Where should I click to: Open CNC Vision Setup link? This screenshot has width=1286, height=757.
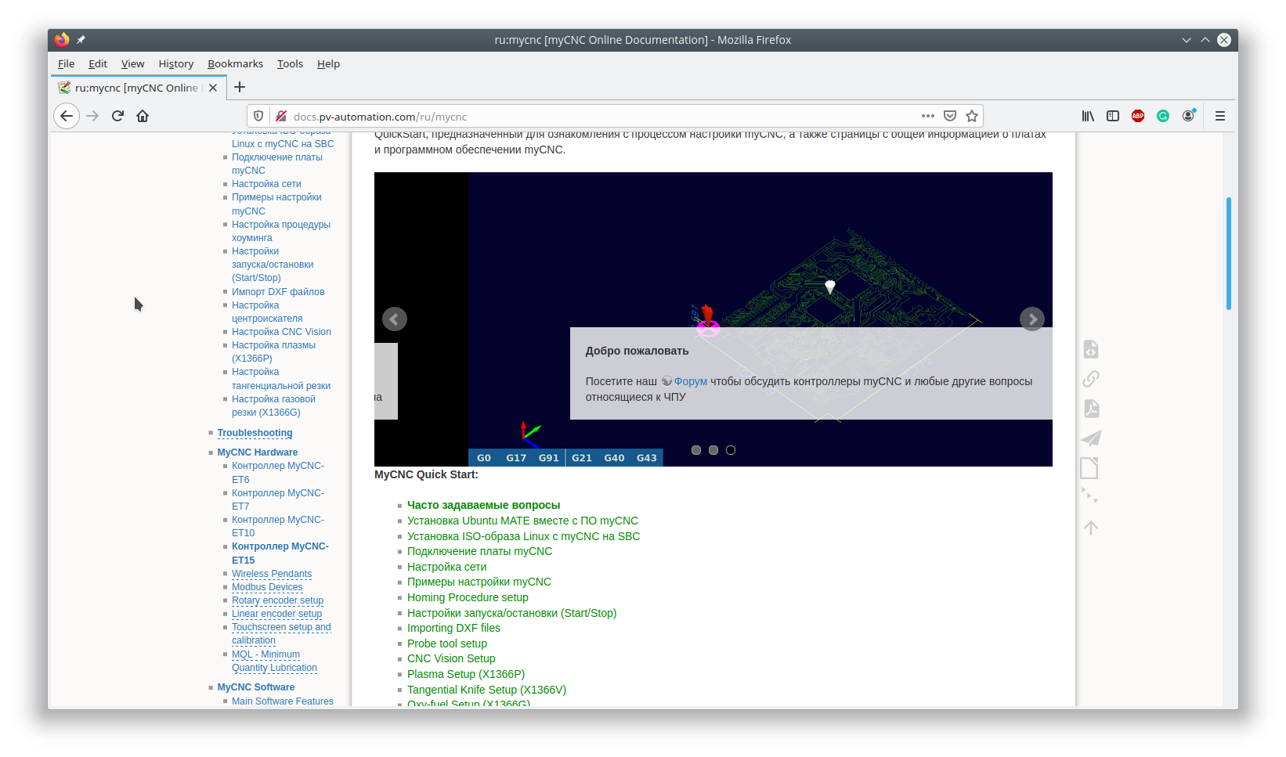(451, 658)
